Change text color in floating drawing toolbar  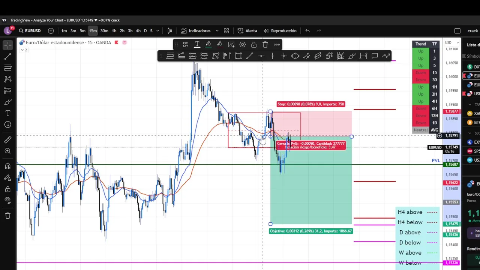point(197,45)
